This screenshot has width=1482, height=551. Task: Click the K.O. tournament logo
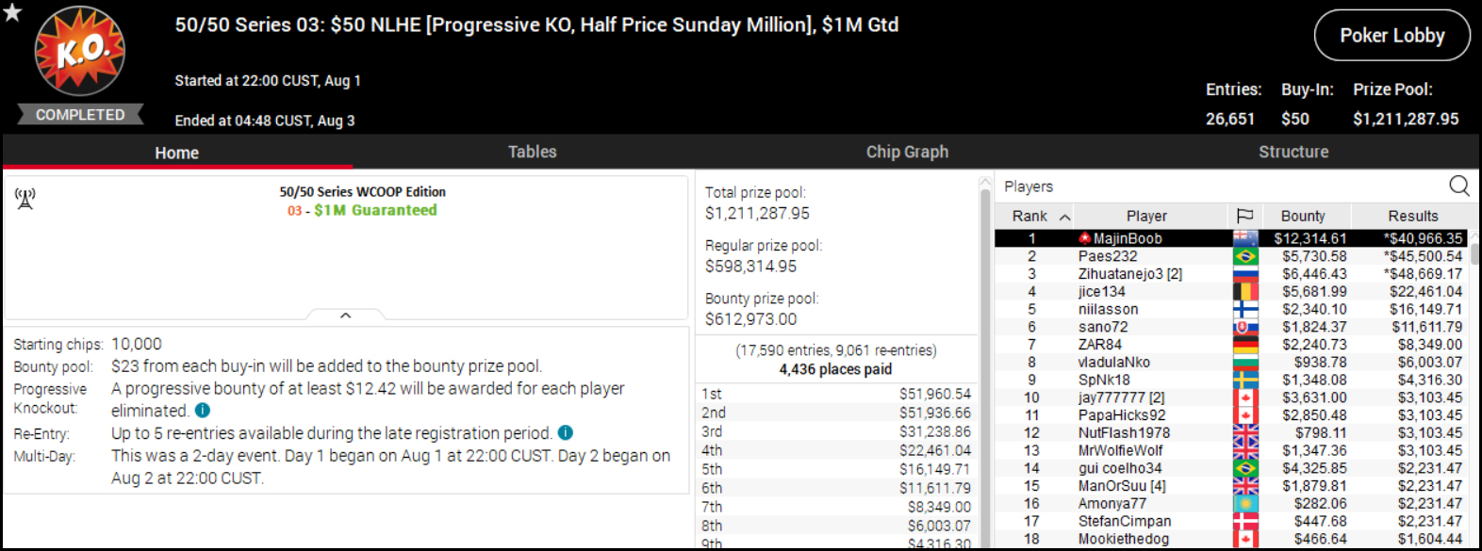pos(80,51)
